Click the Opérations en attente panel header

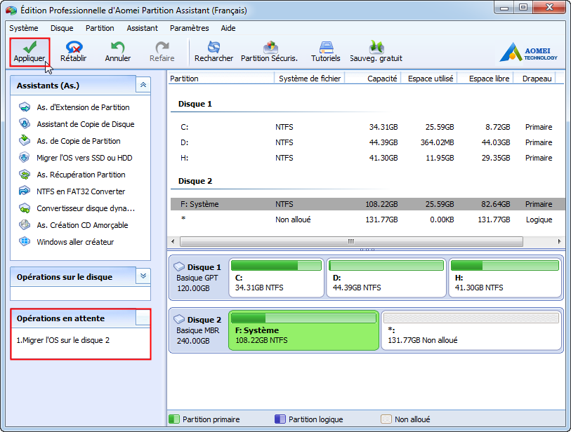tap(81, 318)
